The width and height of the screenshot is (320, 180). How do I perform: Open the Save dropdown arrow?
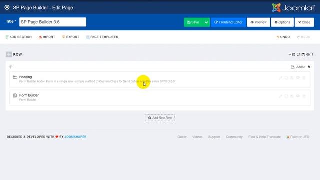tap(206, 22)
